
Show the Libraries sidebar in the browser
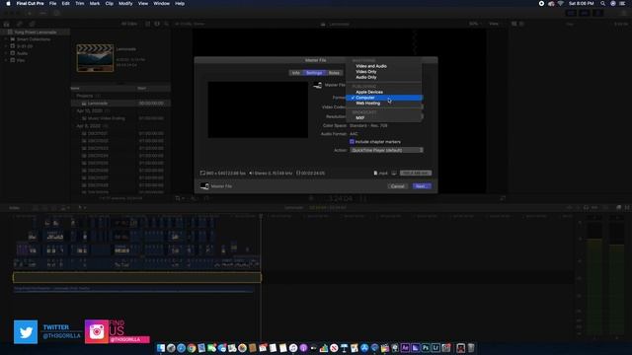7,24
